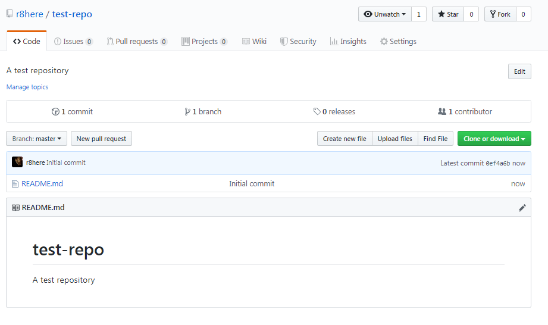Go to repository Settings tab
The width and height of the screenshot is (548, 325).
(399, 42)
